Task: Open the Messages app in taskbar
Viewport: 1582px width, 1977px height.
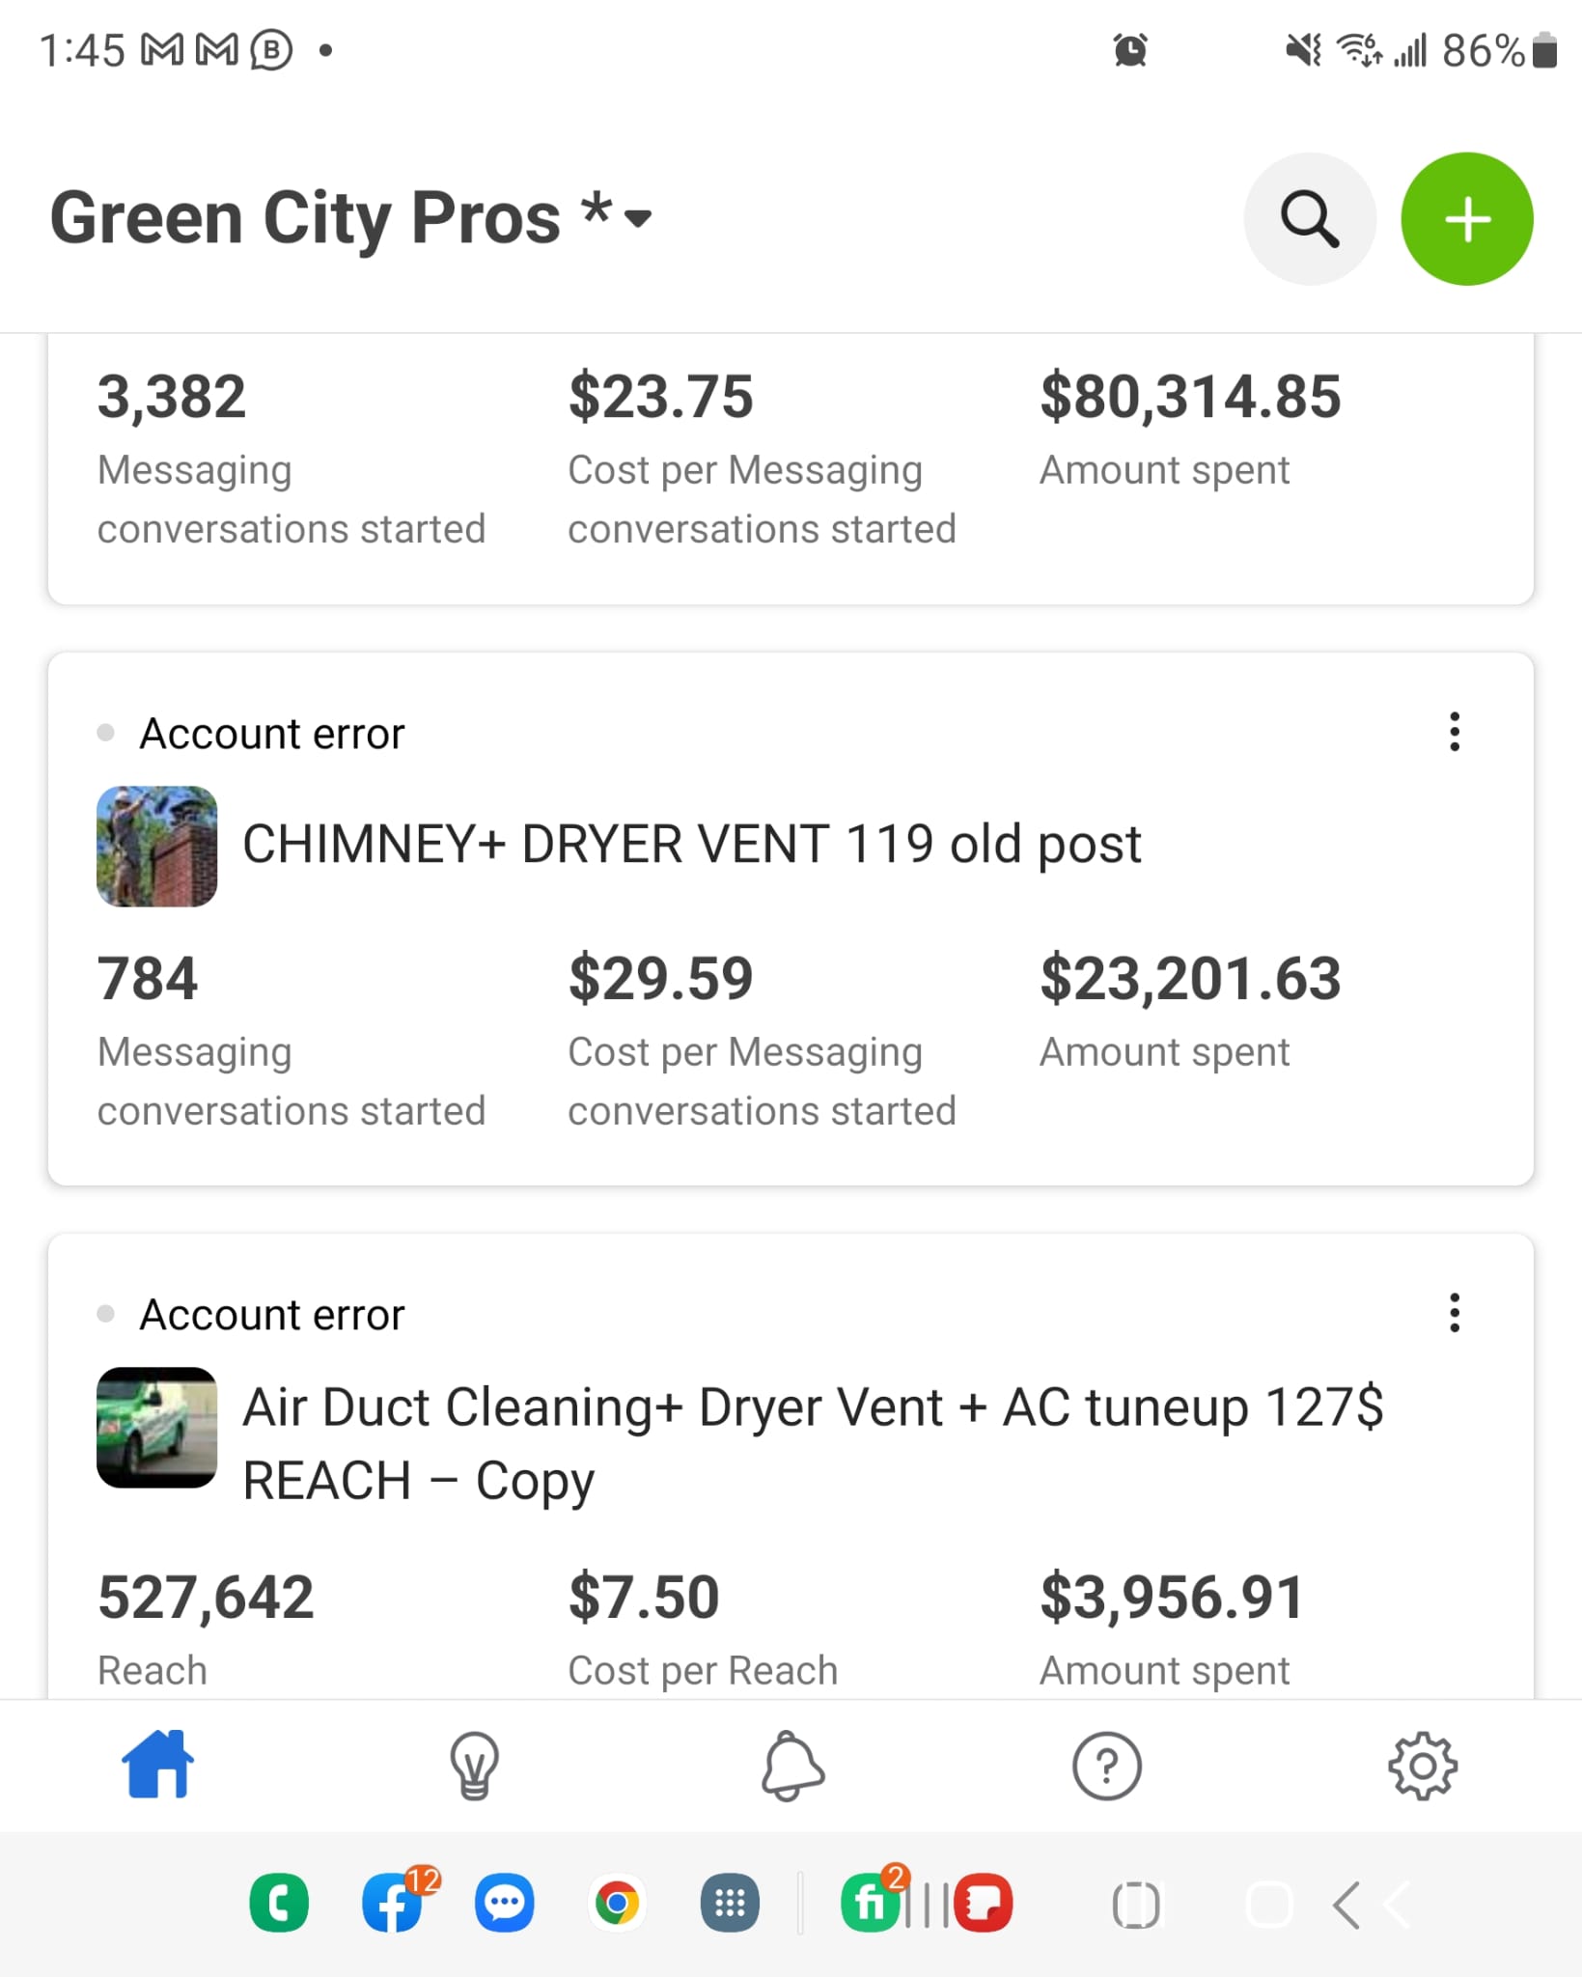Action: pyautogui.click(x=505, y=1903)
